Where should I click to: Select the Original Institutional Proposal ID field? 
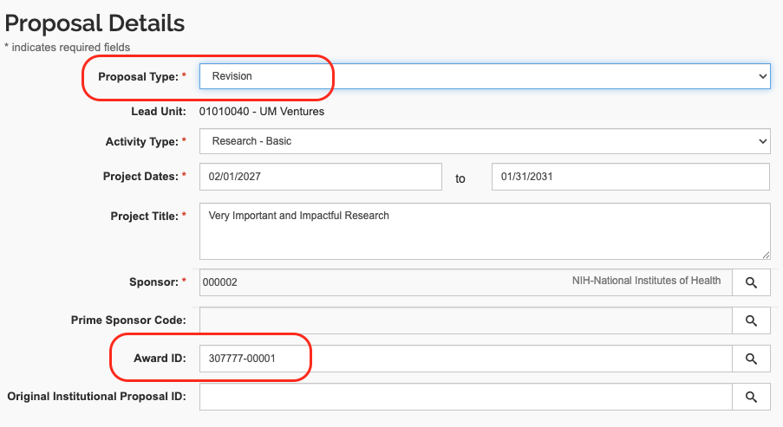tap(466, 397)
